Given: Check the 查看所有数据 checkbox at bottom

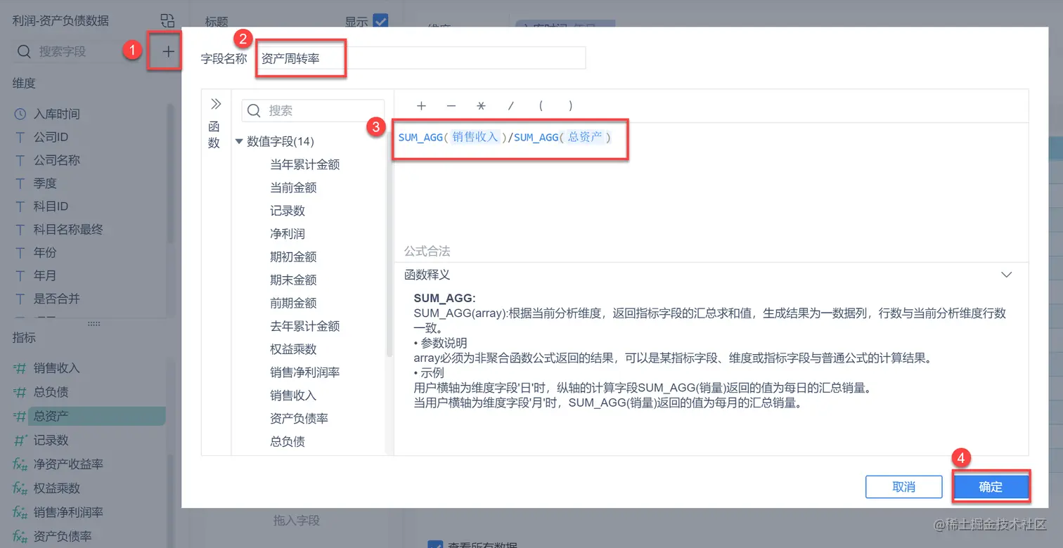Looking at the screenshot, I should [x=437, y=544].
